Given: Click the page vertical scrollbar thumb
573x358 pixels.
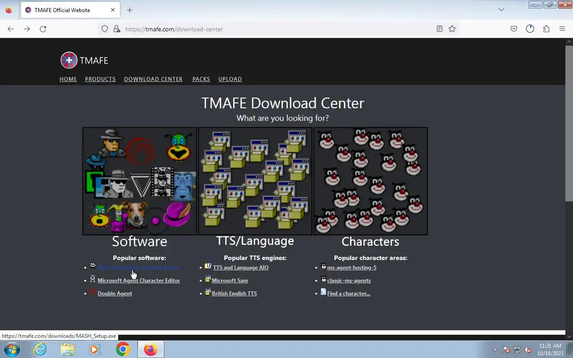Looking at the screenshot, I should click(569, 123).
